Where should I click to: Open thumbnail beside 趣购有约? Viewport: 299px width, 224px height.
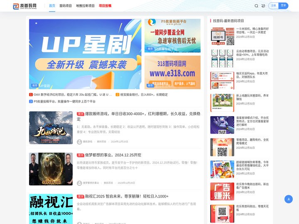[x=222, y=147]
